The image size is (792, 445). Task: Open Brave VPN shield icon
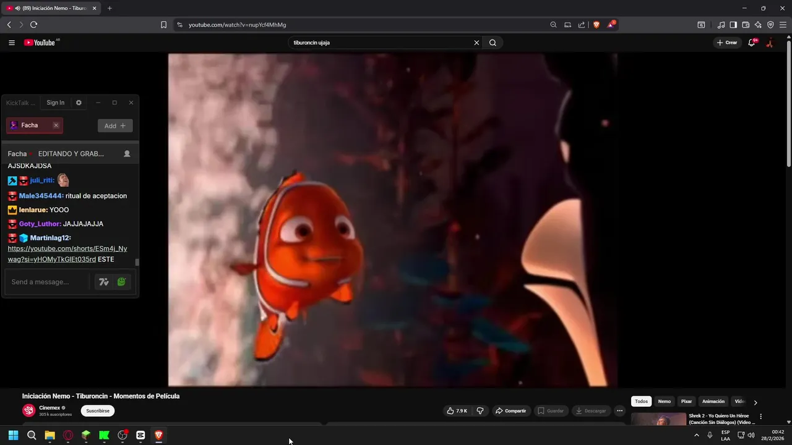770,25
